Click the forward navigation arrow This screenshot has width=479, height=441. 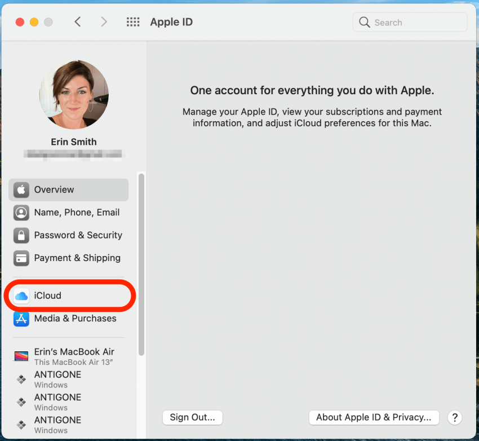104,21
